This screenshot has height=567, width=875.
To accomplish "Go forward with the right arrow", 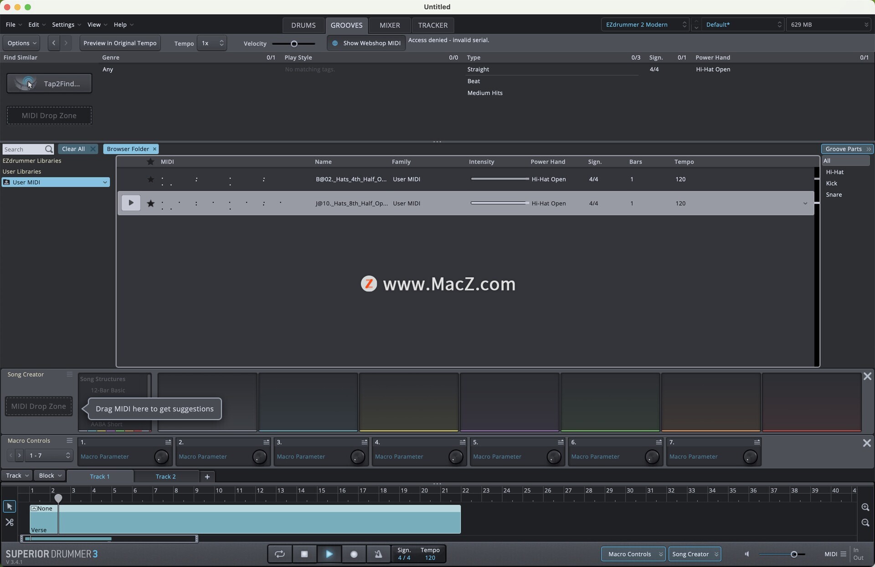I will 66,43.
